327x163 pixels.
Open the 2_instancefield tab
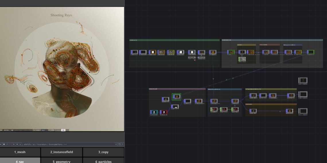(x=61, y=152)
